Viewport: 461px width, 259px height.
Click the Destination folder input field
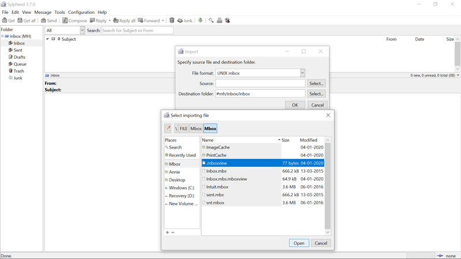tap(260, 94)
